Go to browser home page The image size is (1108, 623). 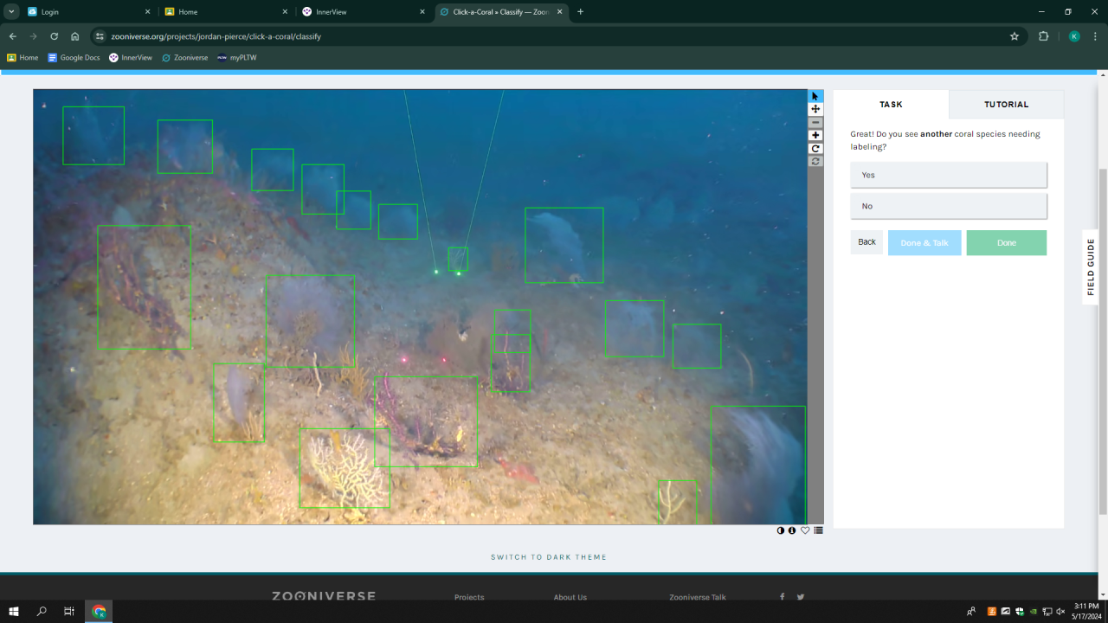75,36
